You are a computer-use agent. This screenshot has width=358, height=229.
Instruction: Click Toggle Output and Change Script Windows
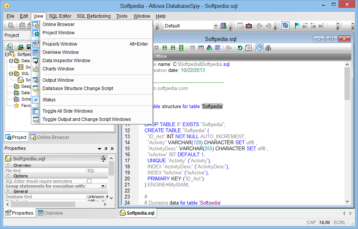coord(92,119)
